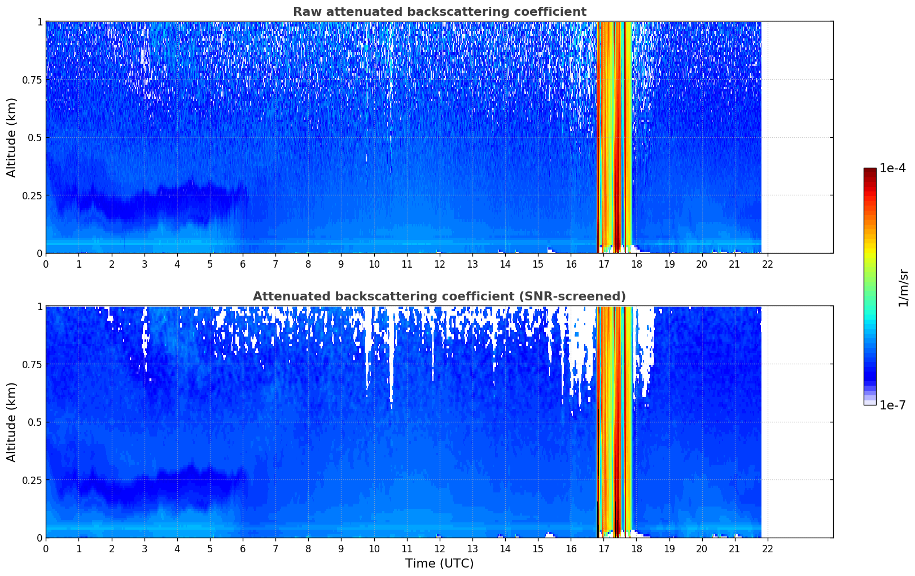Click y-axis tick '0.25' of the raw plot
This screenshot has width=915, height=576.
pyautogui.click(x=32, y=195)
